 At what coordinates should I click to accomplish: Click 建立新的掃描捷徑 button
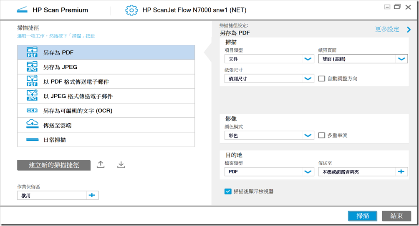(54, 165)
